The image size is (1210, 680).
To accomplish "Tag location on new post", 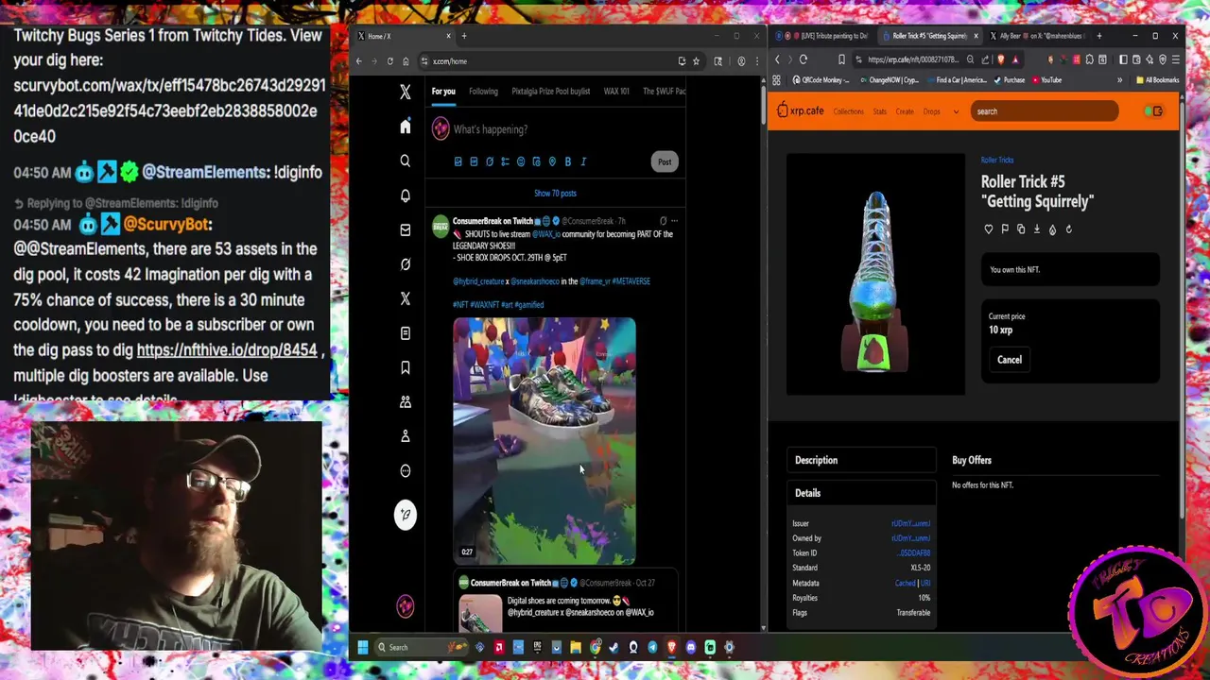I will pos(552,161).
